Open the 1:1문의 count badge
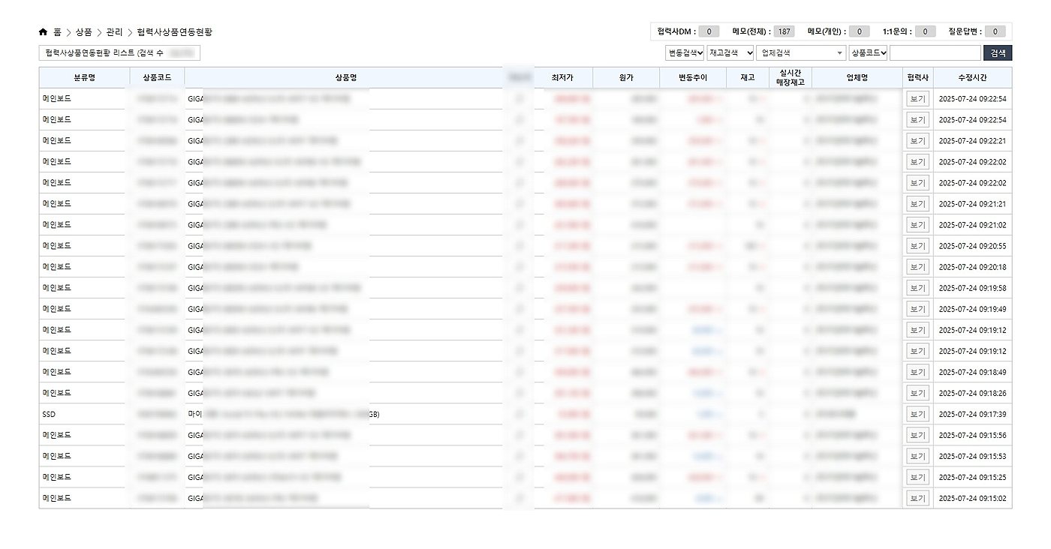This screenshot has height=549, width=1051. (925, 31)
